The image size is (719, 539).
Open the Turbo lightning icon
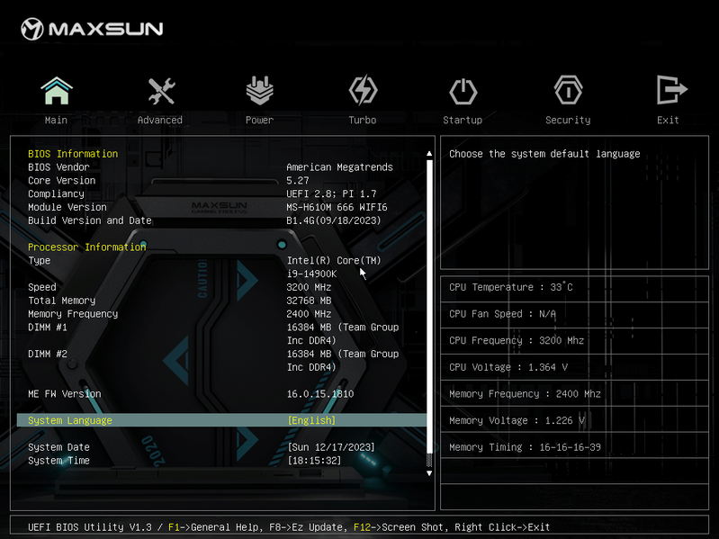(363, 90)
